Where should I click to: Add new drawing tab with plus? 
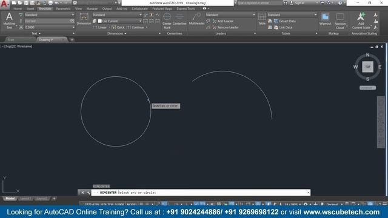(72, 39)
